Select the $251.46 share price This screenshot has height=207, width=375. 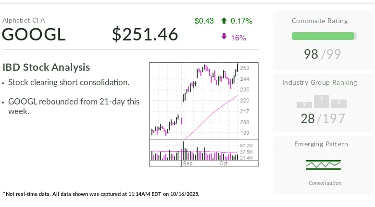[x=145, y=35]
